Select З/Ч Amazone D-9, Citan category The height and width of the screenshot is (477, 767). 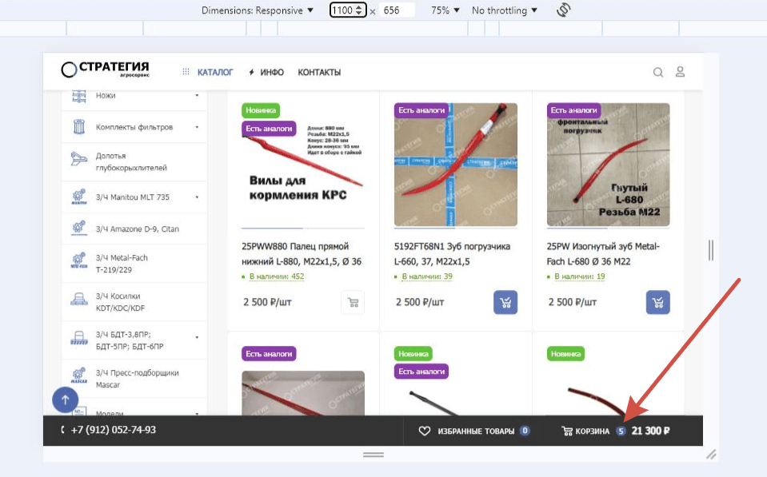click(x=138, y=229)
